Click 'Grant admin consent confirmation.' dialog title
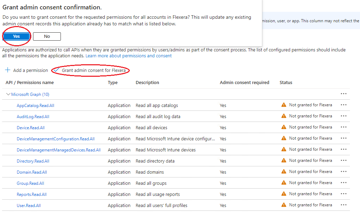Viewport: 360px width, 215px height. coord(52,7)
